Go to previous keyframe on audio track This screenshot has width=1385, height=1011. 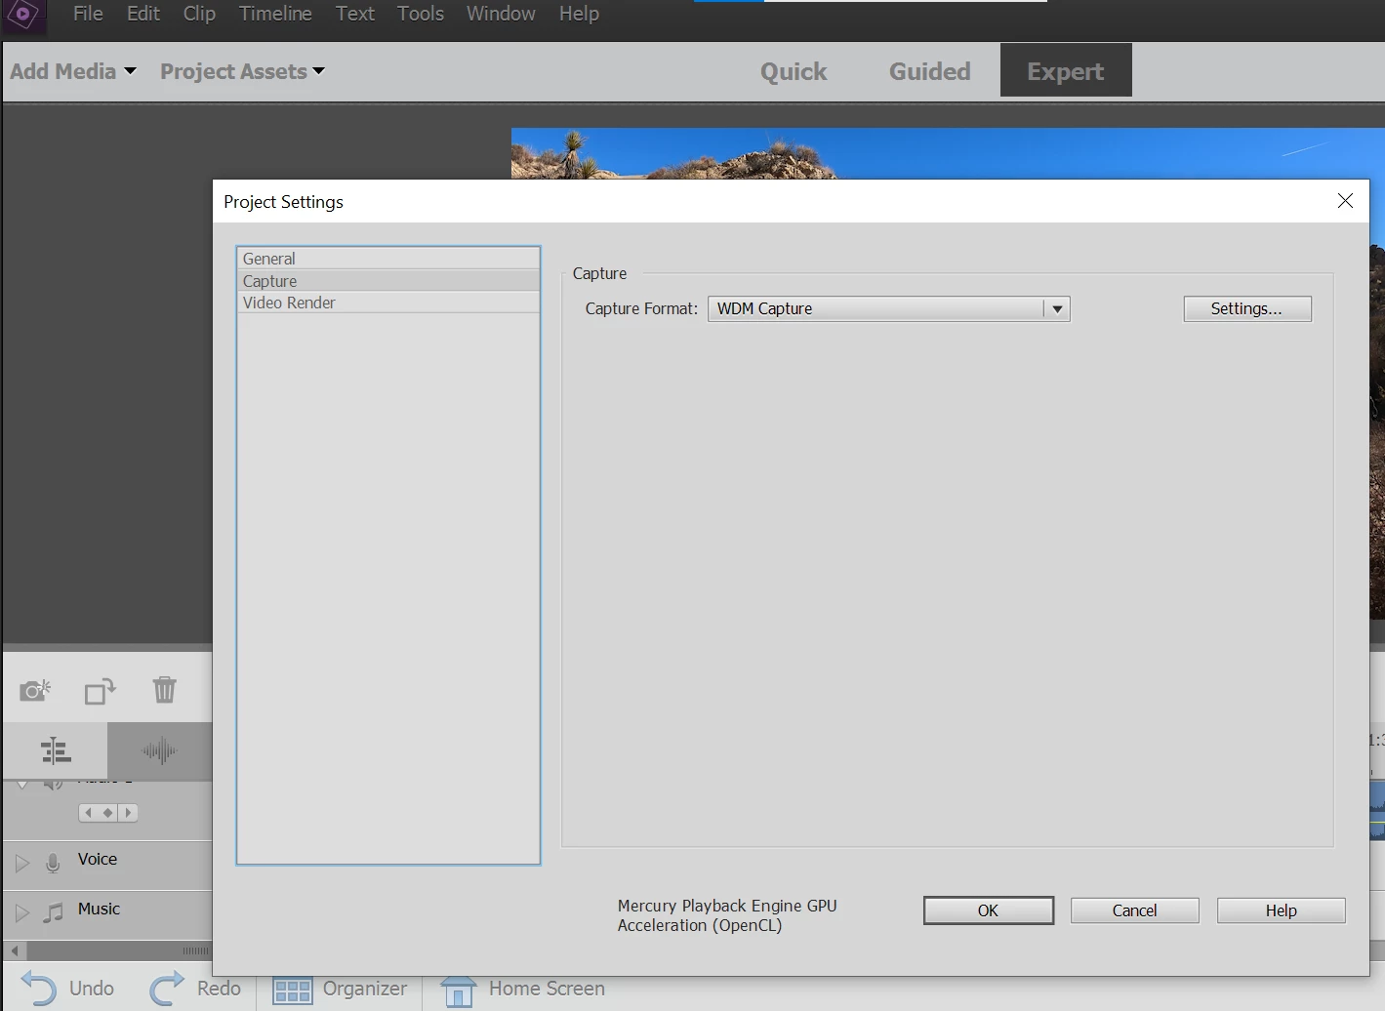click(x=88, y=813)
